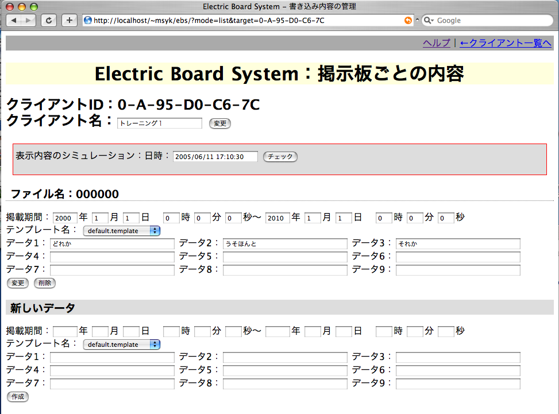Click データ2 field containing うそほんと
The height and width of the screenshot is (414, 559).
[x=285, y=244]
